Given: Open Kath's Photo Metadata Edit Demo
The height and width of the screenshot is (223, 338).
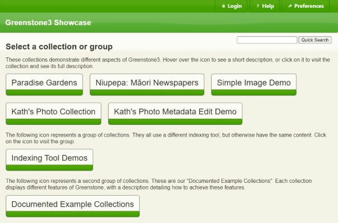Looking at the screenshot, I should click(175, 114).
